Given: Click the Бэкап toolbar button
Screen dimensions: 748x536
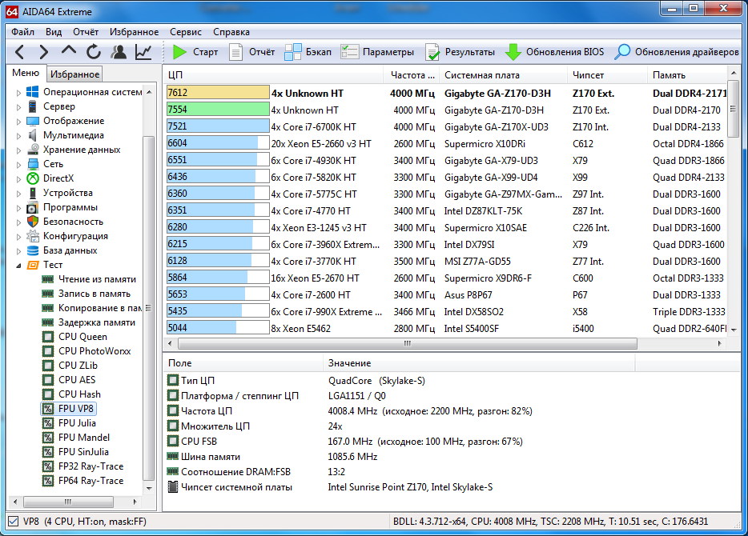Looking at the screenshot, I should (308, 52).
